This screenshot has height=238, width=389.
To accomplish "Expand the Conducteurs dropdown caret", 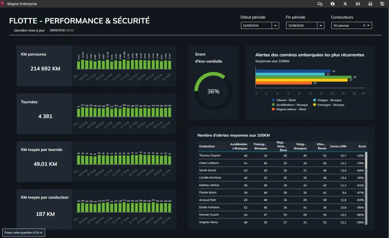I will point(368,25).
